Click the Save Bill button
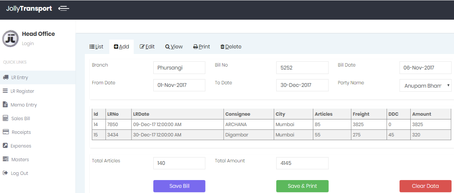Viewport: 454px width, 193px height. (x=179, y=186)
